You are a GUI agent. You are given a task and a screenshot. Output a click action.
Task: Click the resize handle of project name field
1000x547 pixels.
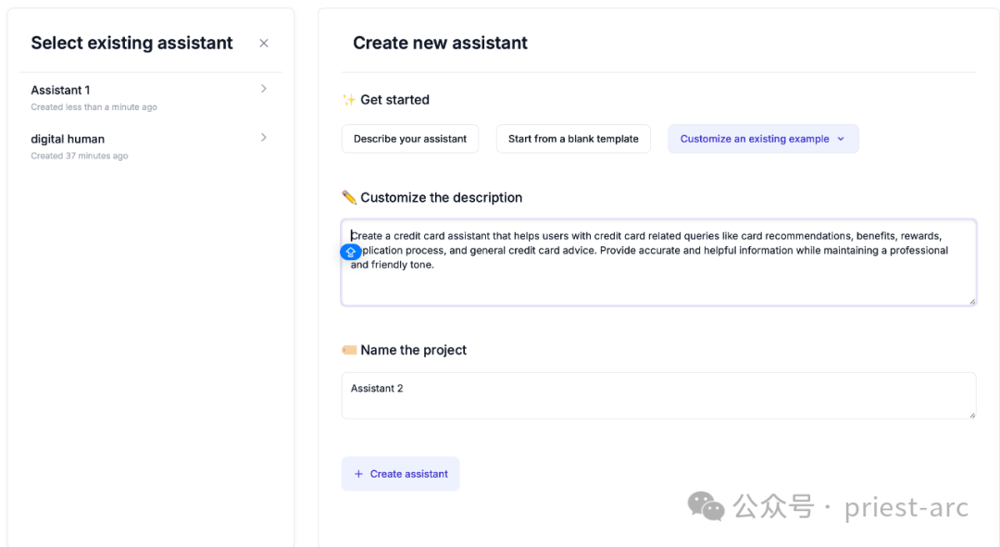coord(971,414)
